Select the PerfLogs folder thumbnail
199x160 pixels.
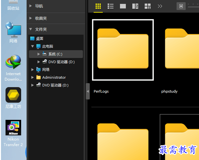(x=123, y=50)
